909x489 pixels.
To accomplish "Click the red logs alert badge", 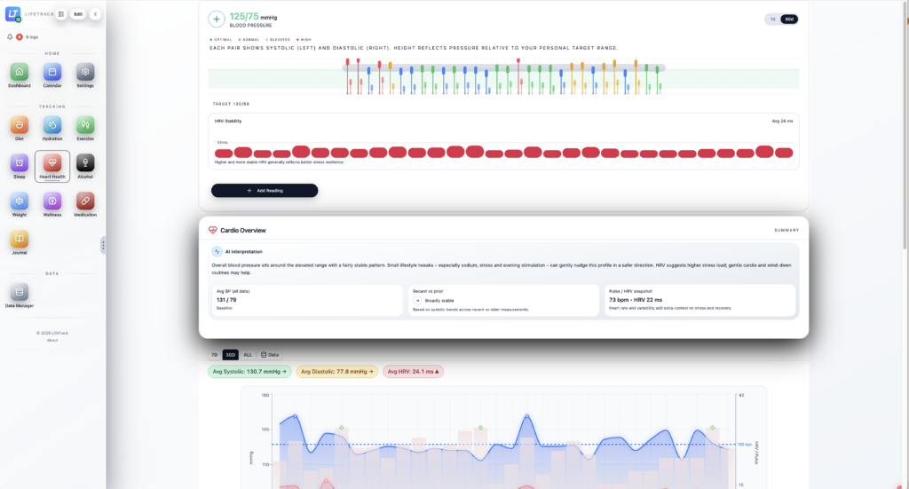I will 20,37.
